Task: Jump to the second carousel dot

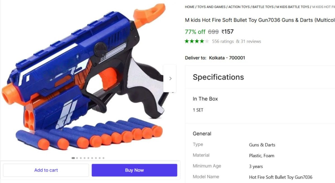Action: tap(77, 158)
